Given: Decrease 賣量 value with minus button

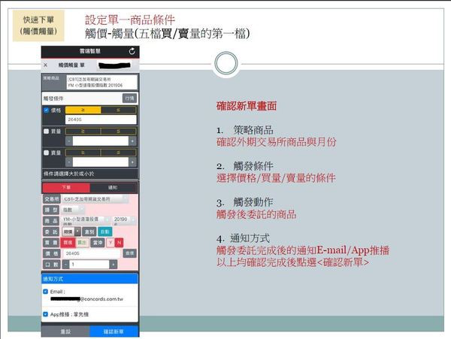Looking at the screenshot, I should pos(68,162).
